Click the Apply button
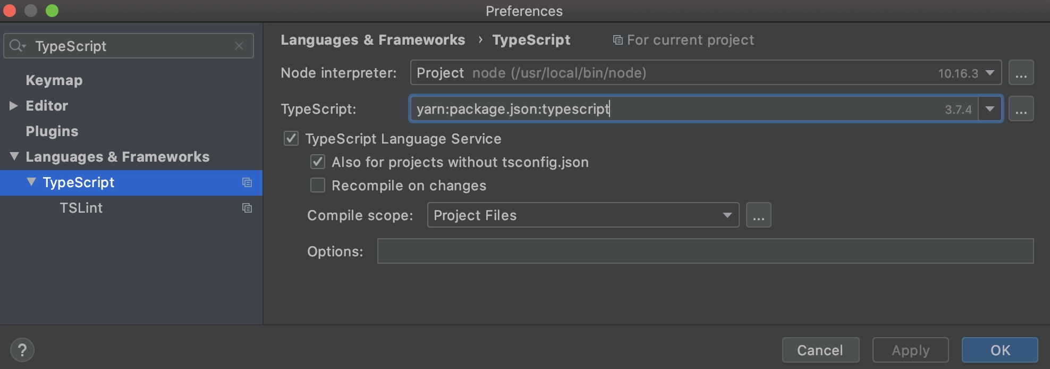The image size is (1050, 369). [911, 350]
